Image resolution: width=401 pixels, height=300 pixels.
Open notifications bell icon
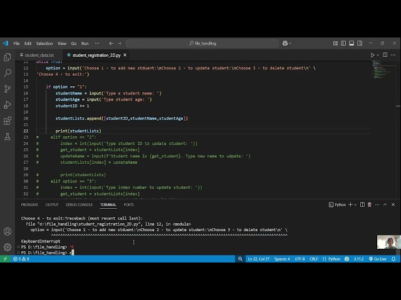pyautogui.click(x=393, y=259)
